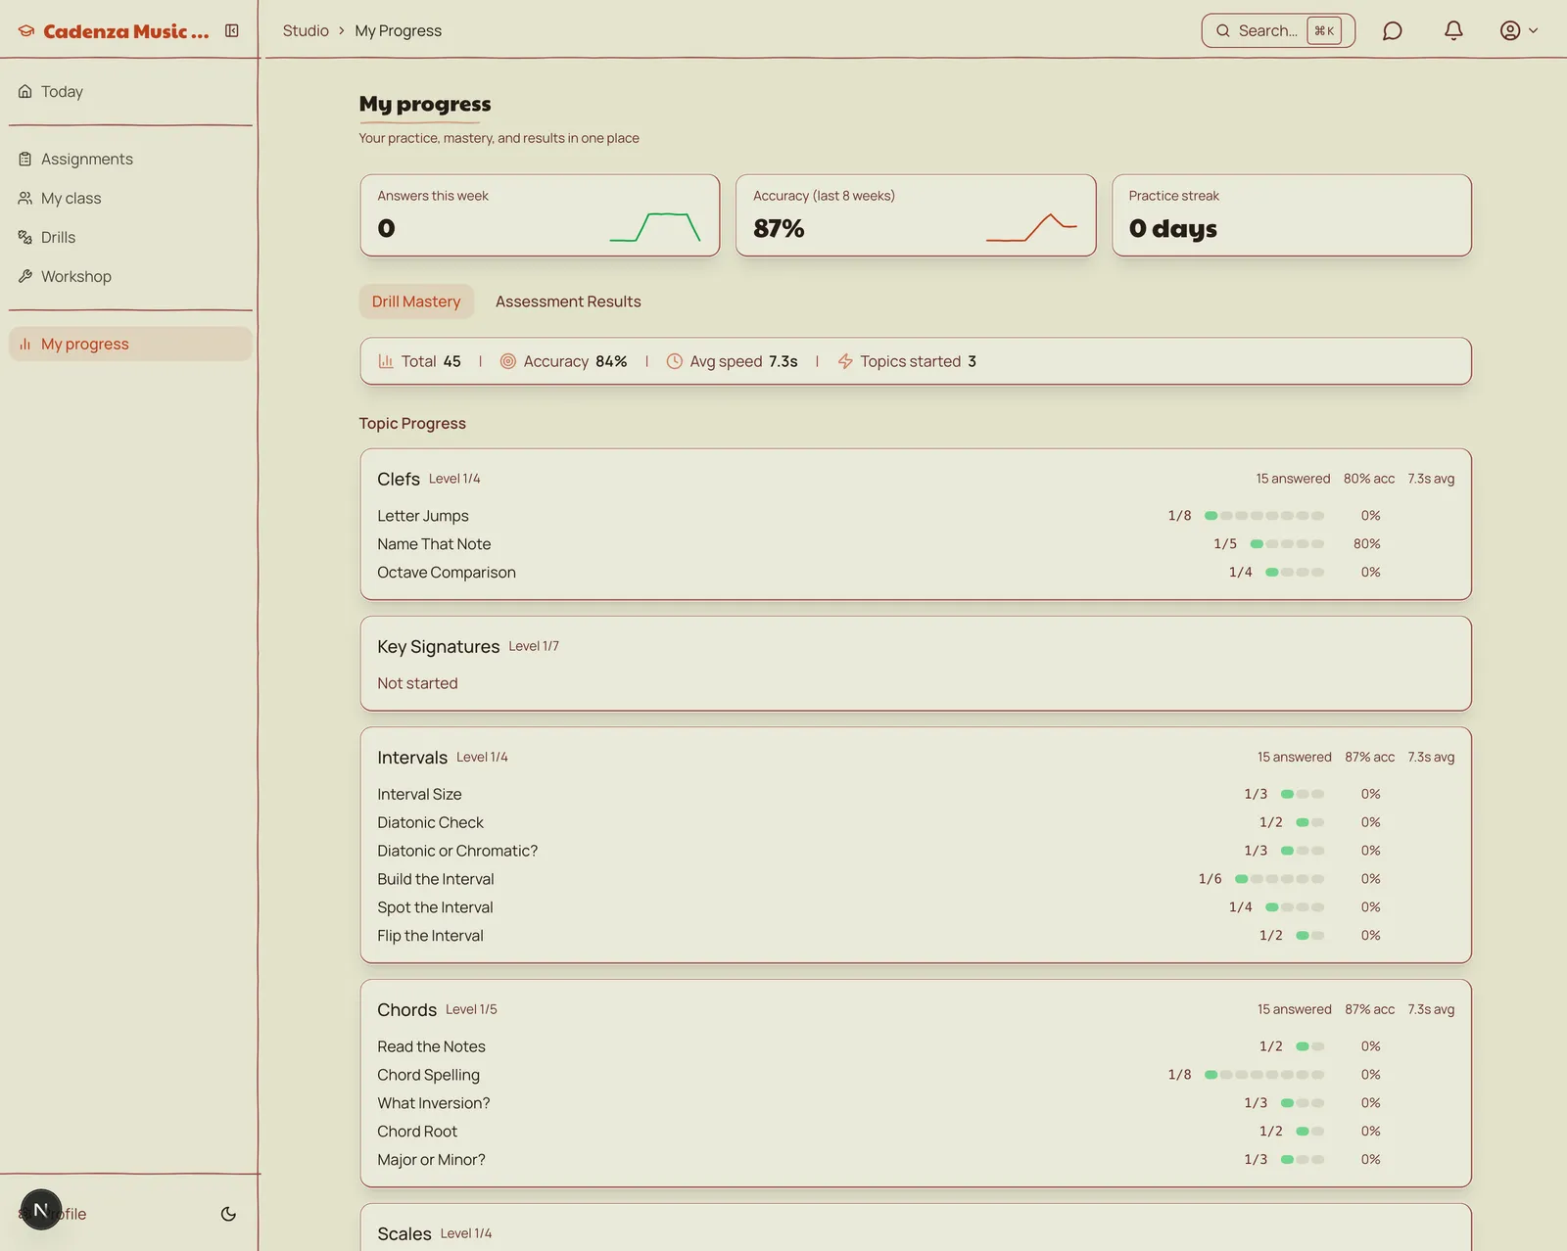
Task: Open the Flip the Interval drill
Action: (x=430, y=936)
